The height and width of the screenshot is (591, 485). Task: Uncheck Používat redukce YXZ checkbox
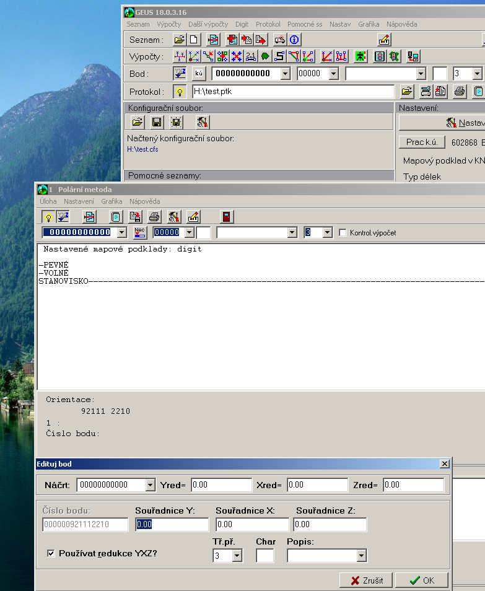pos(51,553)
